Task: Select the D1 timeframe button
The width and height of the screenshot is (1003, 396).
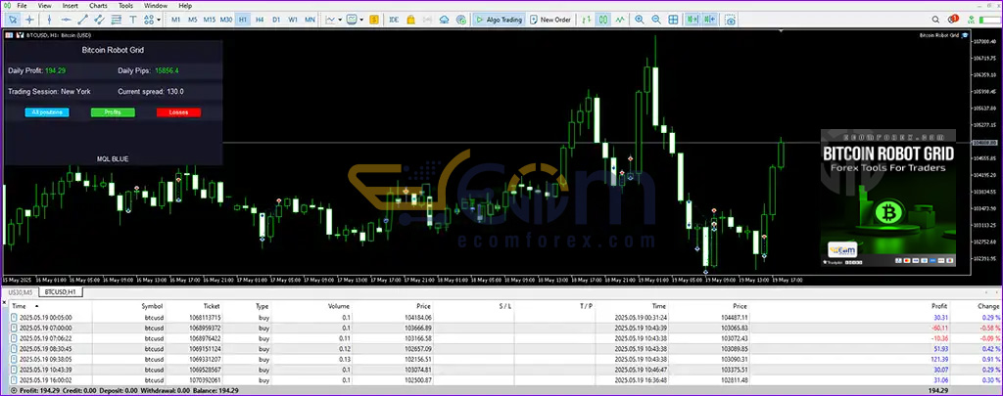Action: [276, 20]
